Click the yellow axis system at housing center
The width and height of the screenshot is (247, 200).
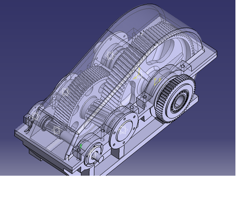point(138,74)
